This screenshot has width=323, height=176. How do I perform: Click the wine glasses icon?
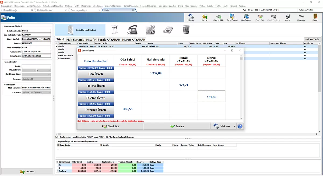pos(115,30)
